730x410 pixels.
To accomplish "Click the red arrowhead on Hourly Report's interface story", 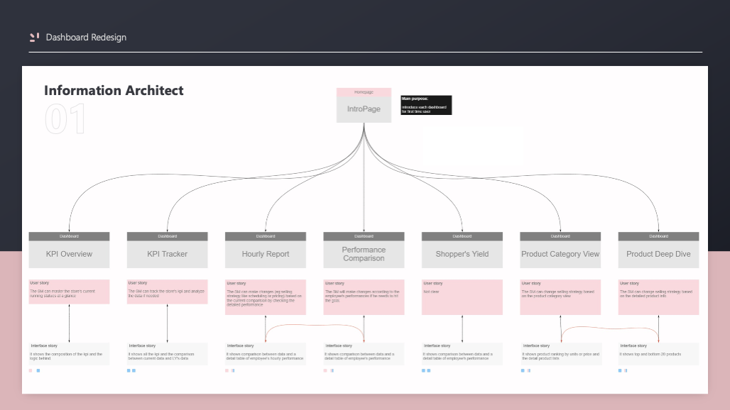I will coord(266,341).
